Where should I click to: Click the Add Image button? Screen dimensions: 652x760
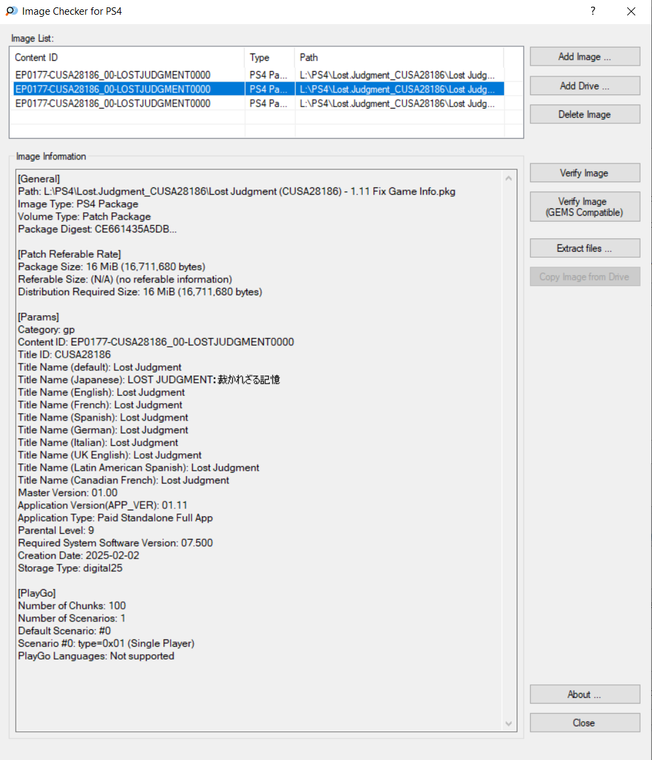[x=584, y=57]
